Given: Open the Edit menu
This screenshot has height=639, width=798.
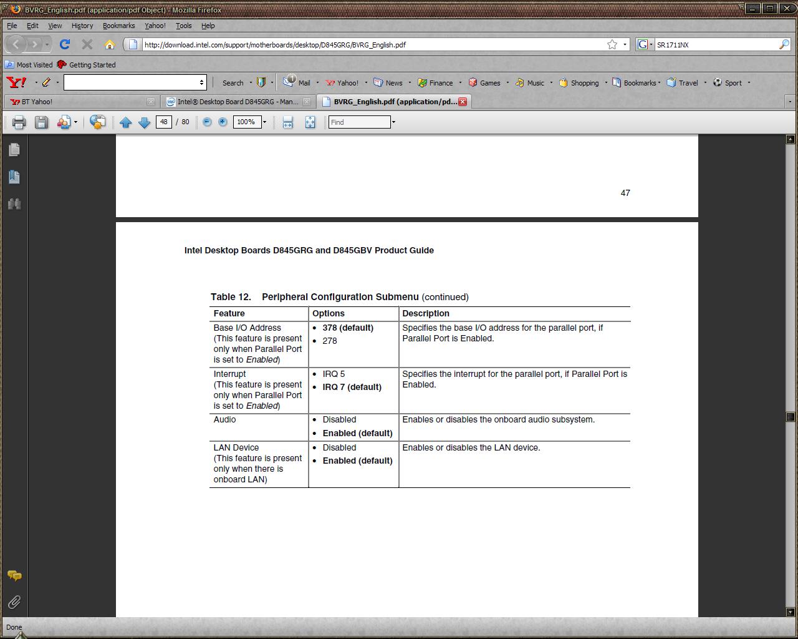Looking at the screenshot, I should 32,26.
